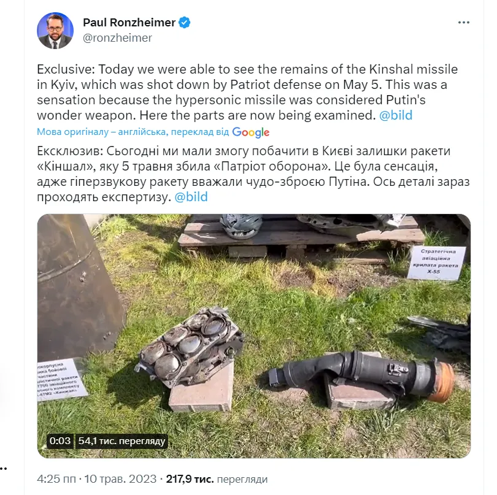Click the blue verified badge
This screenshot has height=495, width=497.
point(185,23)
